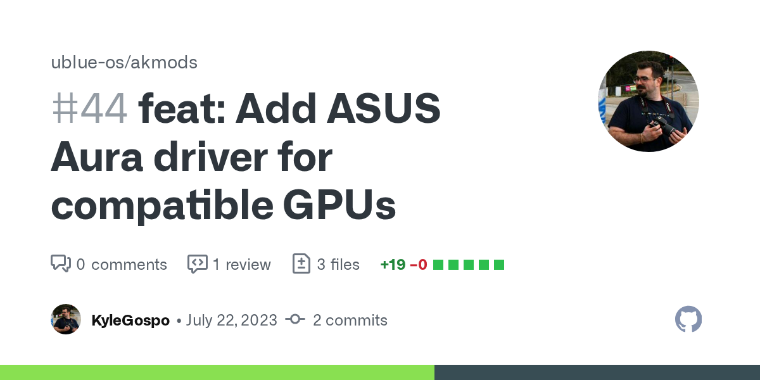Viewport: 760px width, 380px height.
Task: Click the code review icon
Action: click(x=197, y=264)
